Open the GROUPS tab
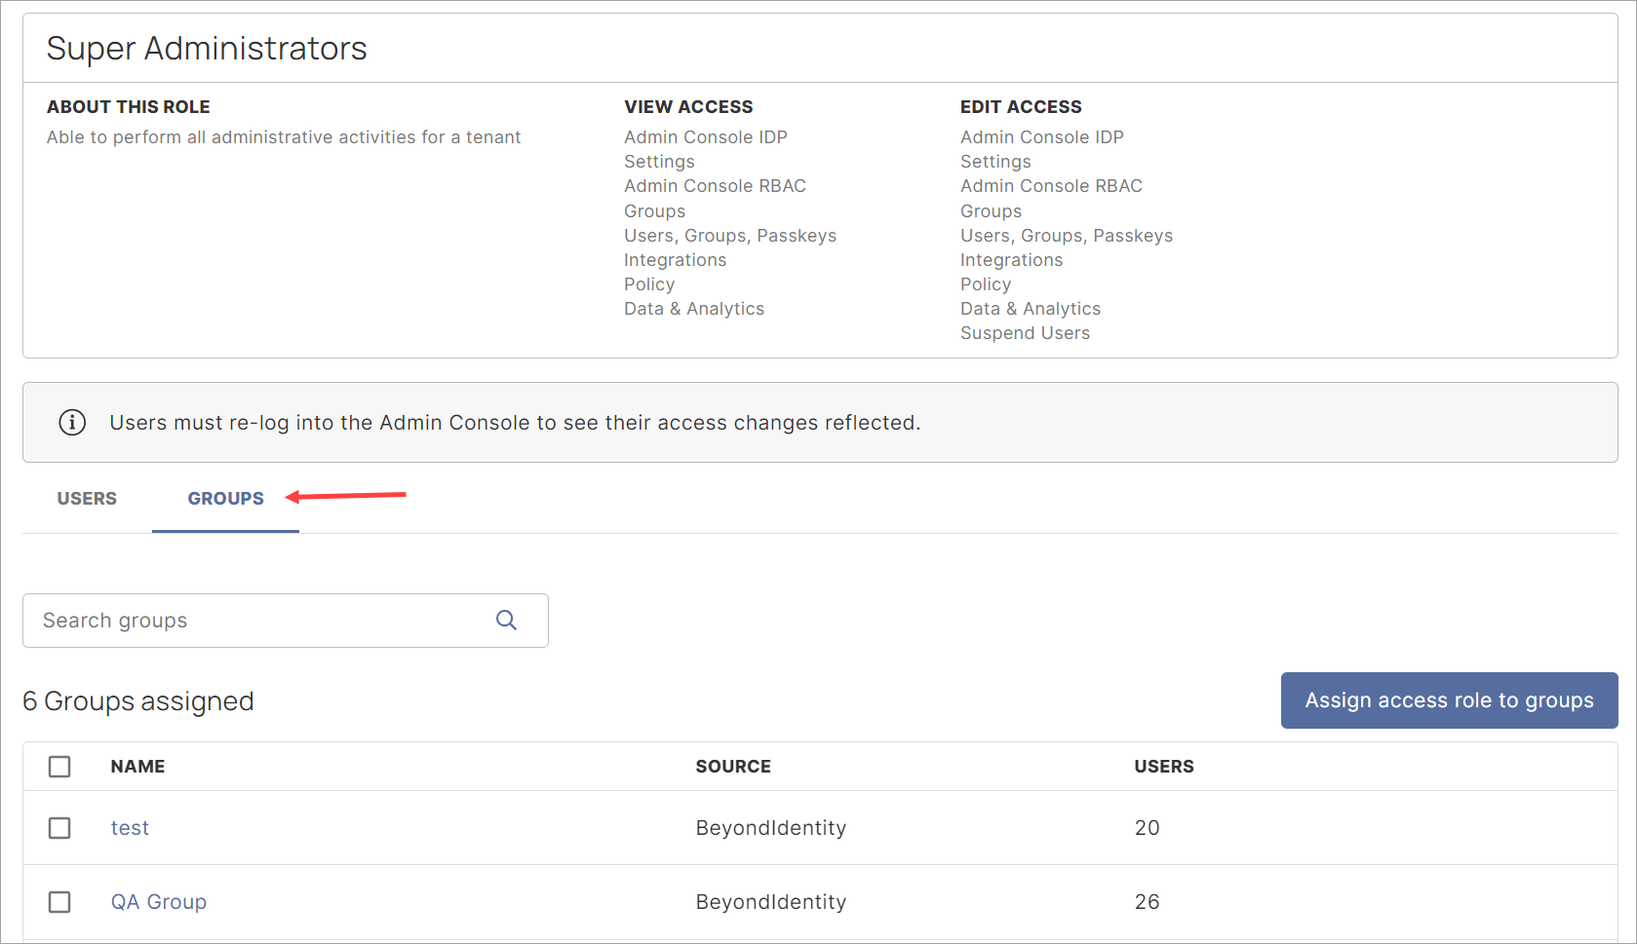 coord(225,499)
